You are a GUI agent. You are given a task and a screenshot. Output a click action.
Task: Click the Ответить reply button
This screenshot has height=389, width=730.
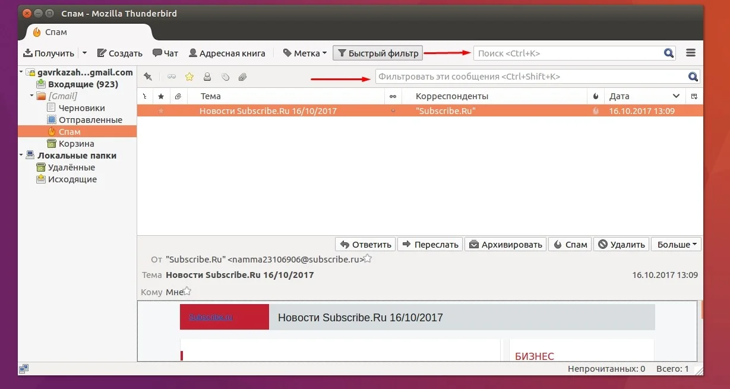(x=366, y=244)
